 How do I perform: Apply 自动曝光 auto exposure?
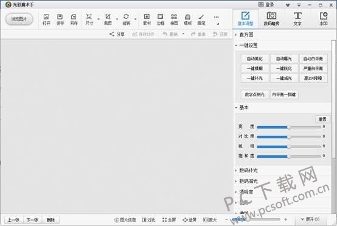(284, 58)
